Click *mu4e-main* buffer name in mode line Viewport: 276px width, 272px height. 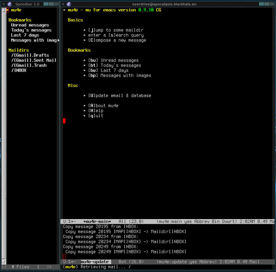point(97,222)
